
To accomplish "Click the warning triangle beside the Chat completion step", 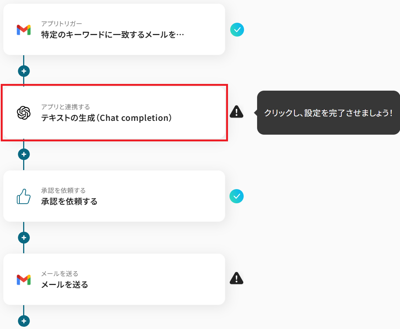I will tap(237, 112).
